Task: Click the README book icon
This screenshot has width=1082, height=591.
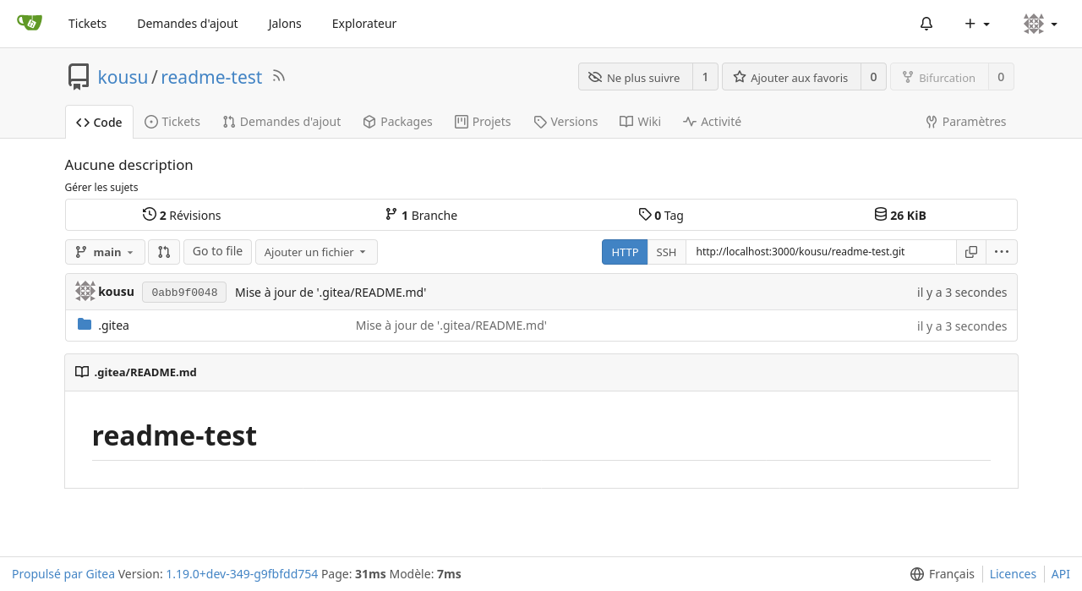Action: click(82, 372)
